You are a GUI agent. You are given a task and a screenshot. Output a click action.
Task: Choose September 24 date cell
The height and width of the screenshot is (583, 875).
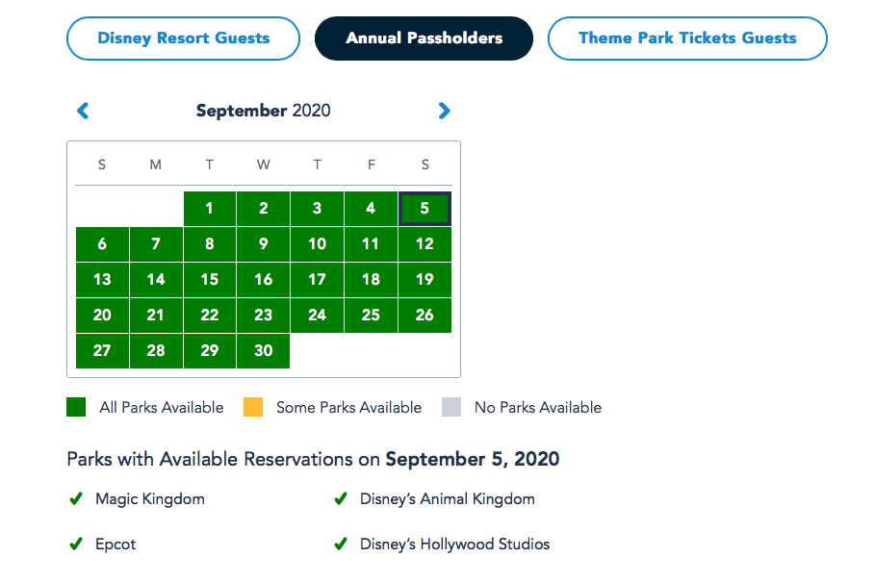click(x=317, y=316)
